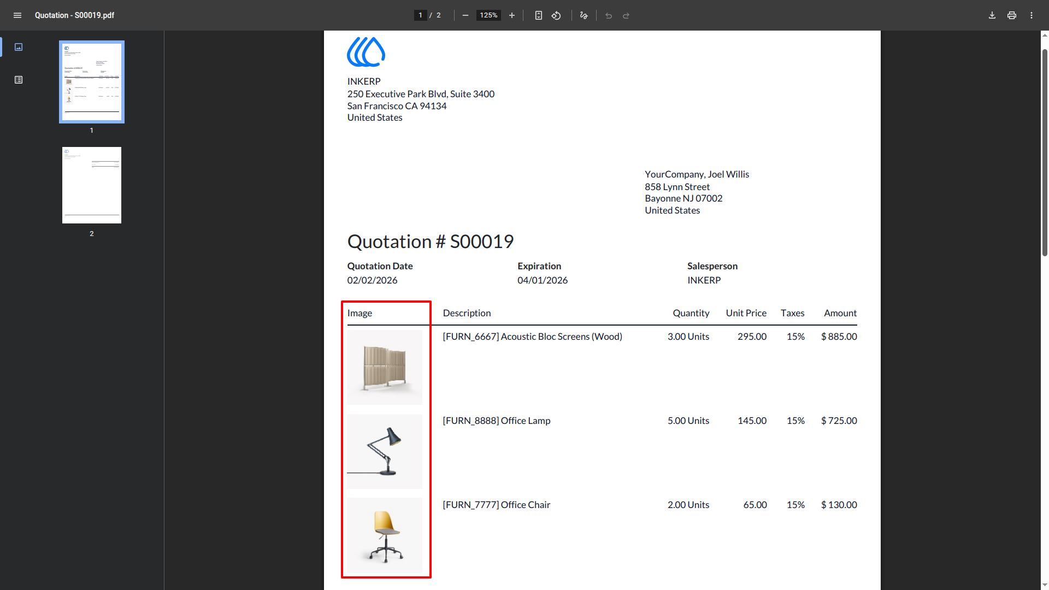Click the redo arrow in toolbar
Screen dimensions: 1049x590
[626, 15]
